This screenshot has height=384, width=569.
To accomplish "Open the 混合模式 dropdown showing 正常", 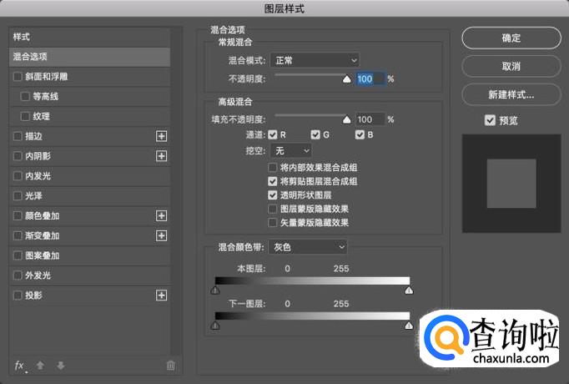I will 315,60.
